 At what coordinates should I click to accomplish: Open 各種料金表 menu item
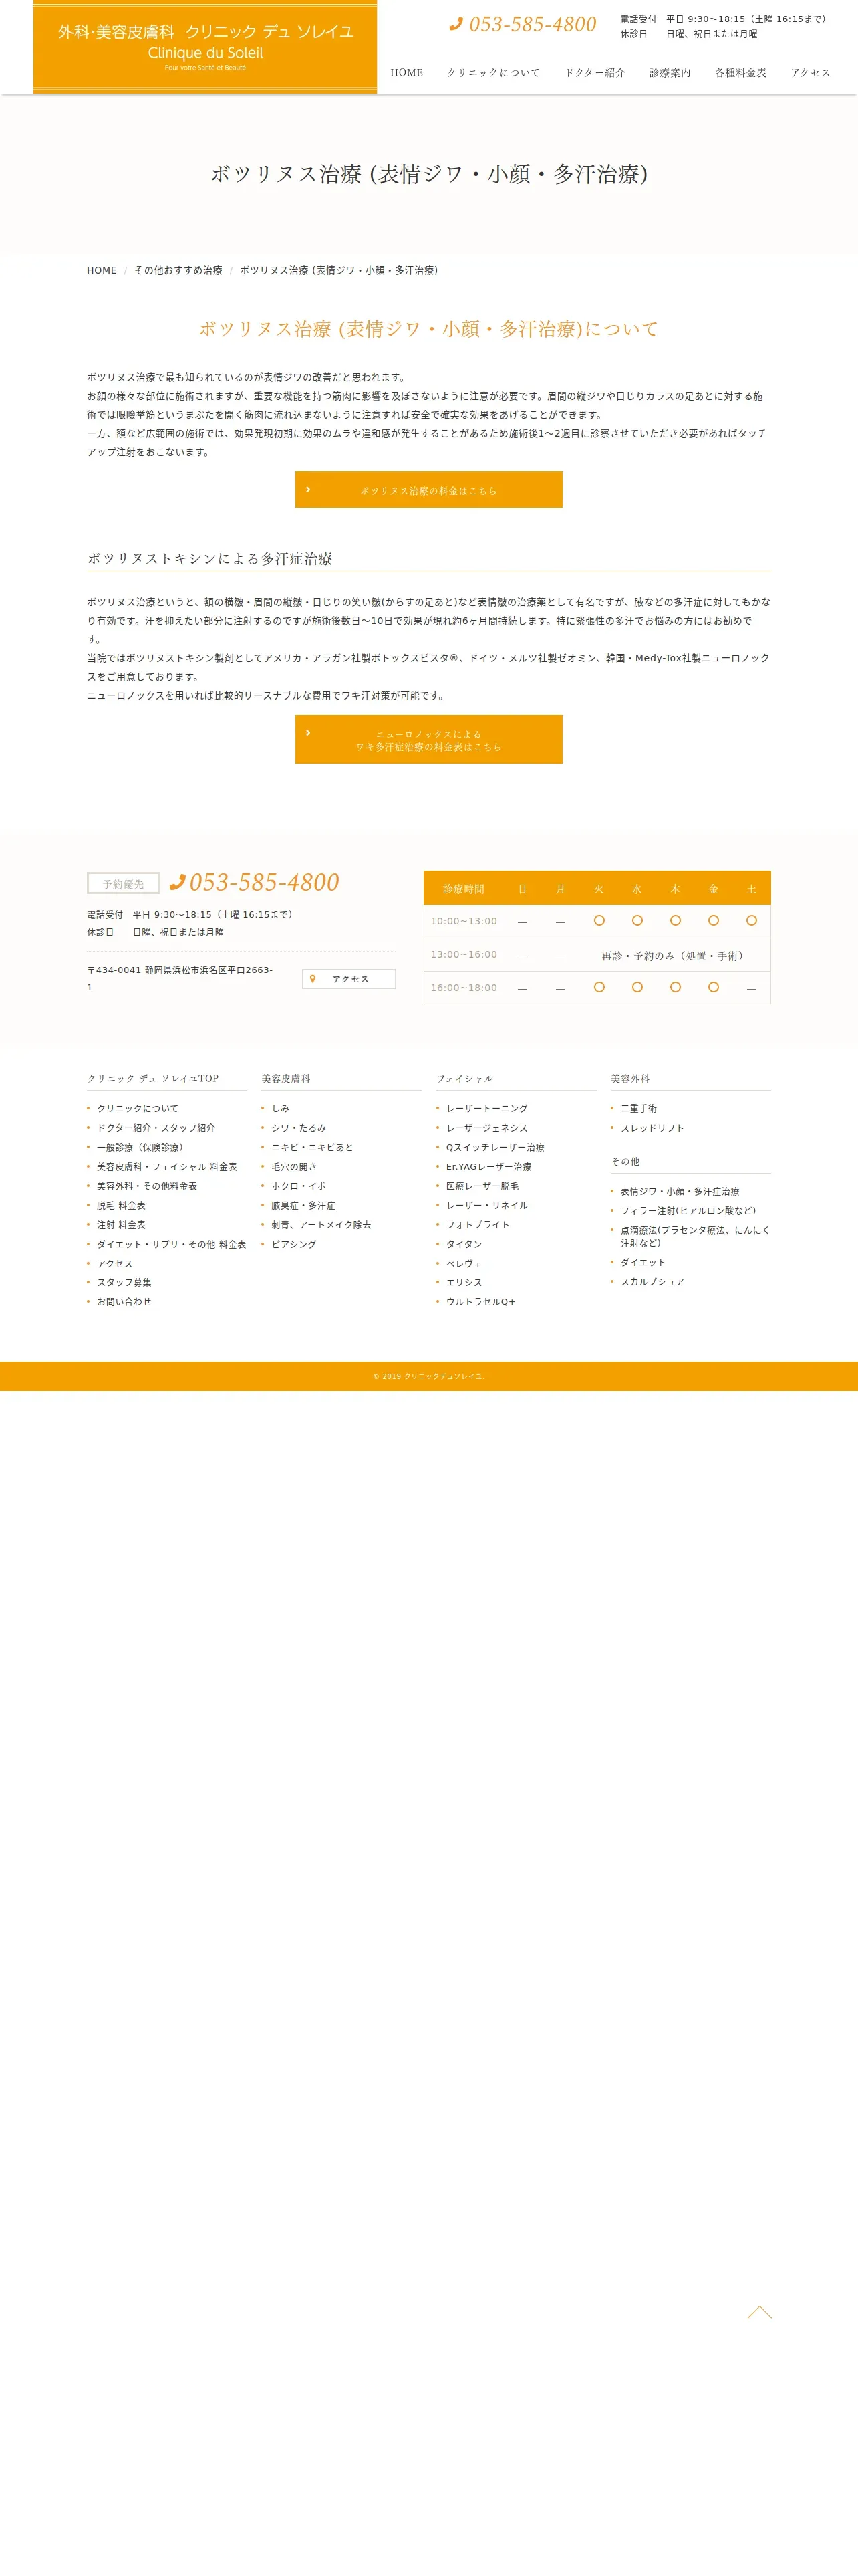(x=741, y=72)
